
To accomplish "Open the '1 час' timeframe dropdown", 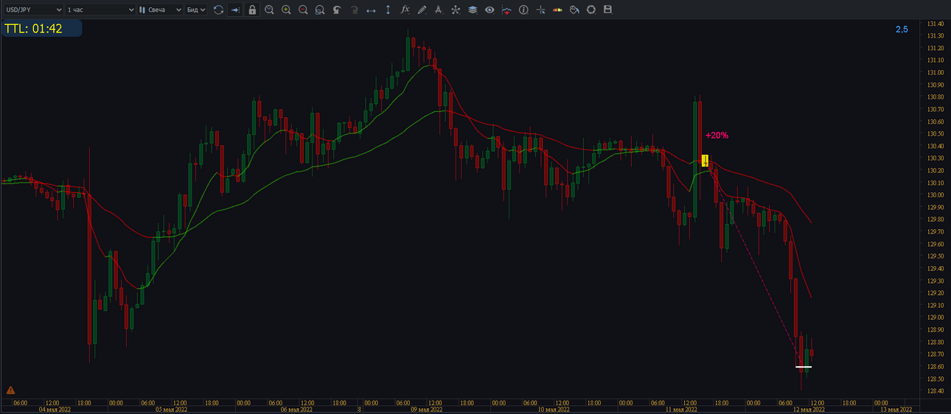I will coord(100,10).
